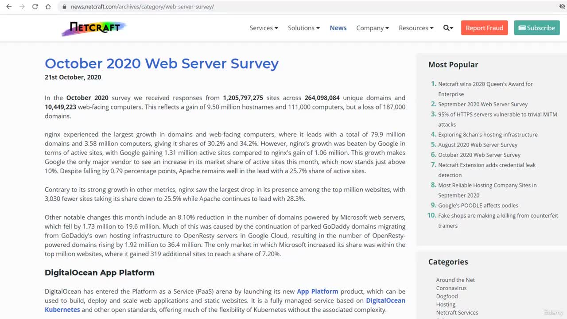Go back using the browser back arrow

pos(9,7)
